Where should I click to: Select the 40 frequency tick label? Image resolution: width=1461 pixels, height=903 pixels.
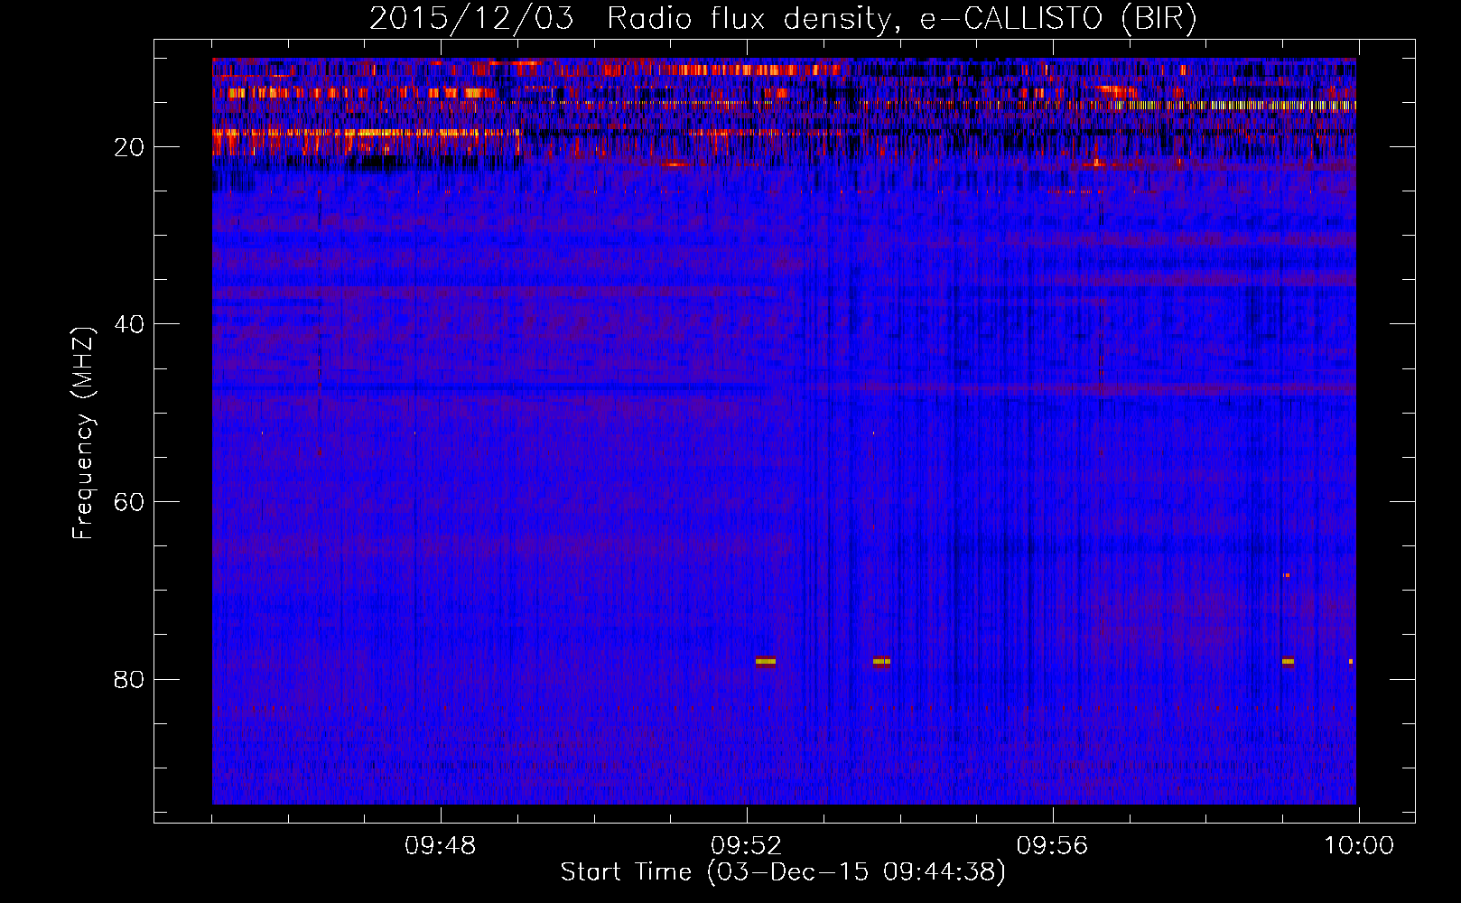[x=129, y=324]
